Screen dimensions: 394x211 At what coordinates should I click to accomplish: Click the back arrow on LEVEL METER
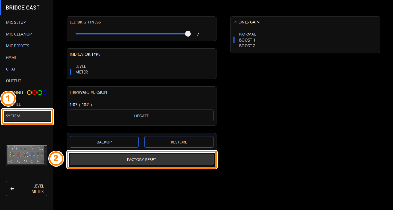click(x=12, y=189)
